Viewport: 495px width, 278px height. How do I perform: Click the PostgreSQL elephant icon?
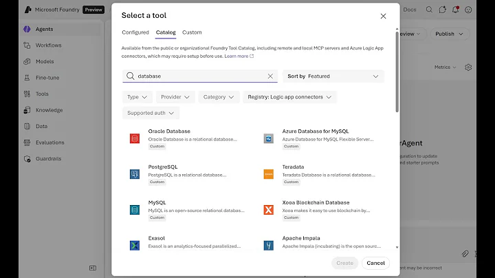pos(135,174)
